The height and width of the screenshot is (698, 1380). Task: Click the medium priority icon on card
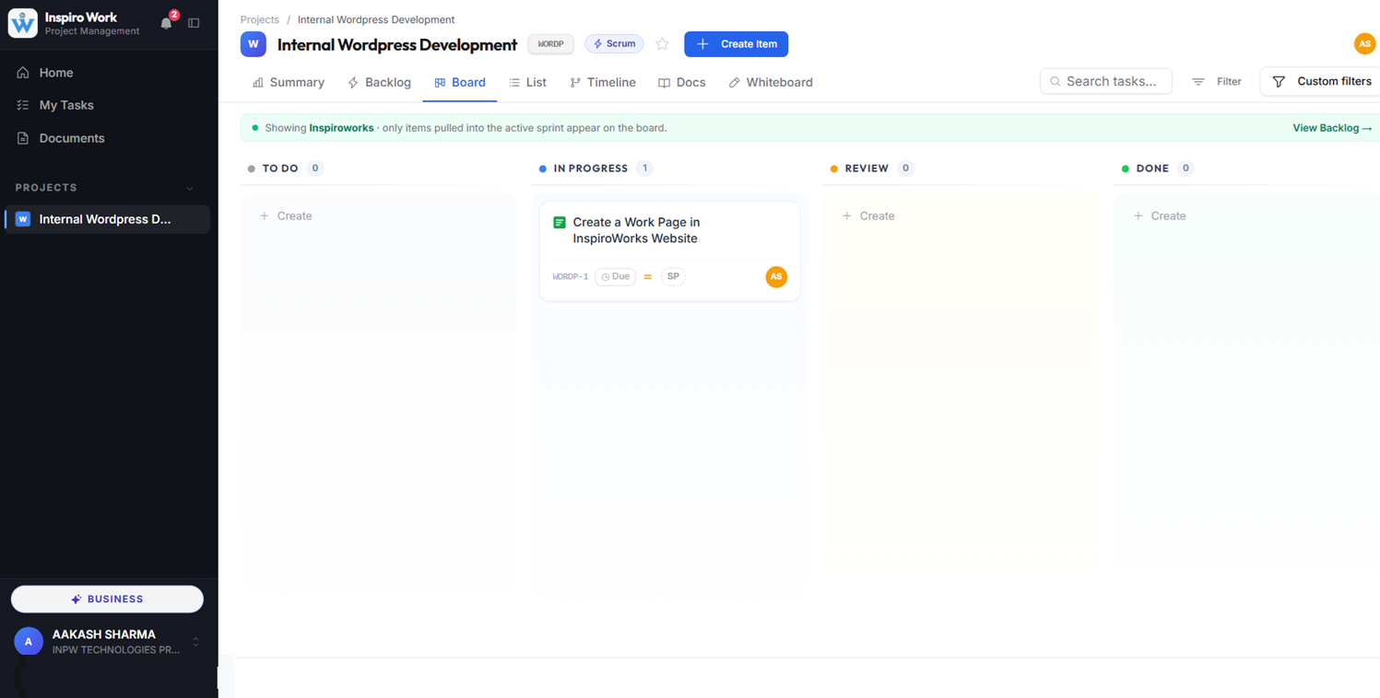click(648, 276)
